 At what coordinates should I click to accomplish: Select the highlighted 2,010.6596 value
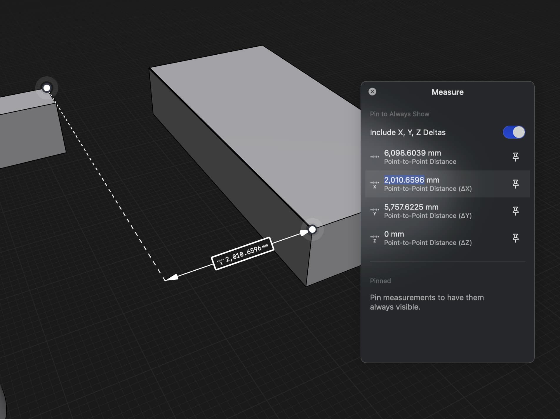[x=404, y=180]
